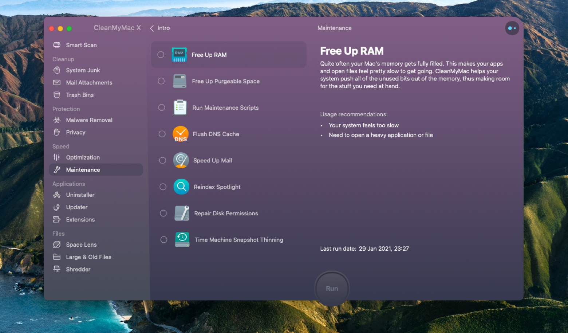Click the round Run button
The image size is (568, 333).
coord(332,288)
